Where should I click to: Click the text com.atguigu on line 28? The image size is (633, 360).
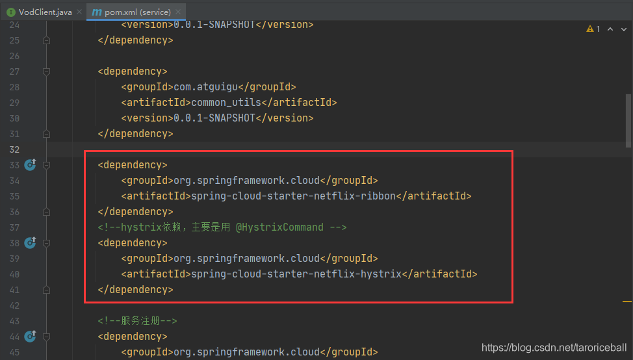coord(206,87)
